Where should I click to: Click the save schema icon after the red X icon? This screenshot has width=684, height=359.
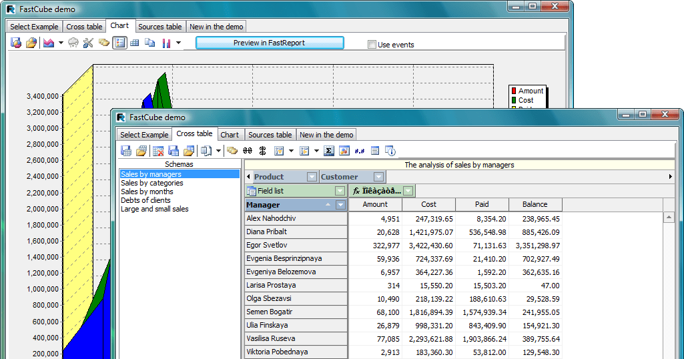click(174, 151)
